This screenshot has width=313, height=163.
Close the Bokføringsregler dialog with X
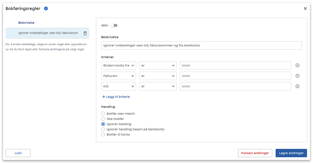pos(305,9)
